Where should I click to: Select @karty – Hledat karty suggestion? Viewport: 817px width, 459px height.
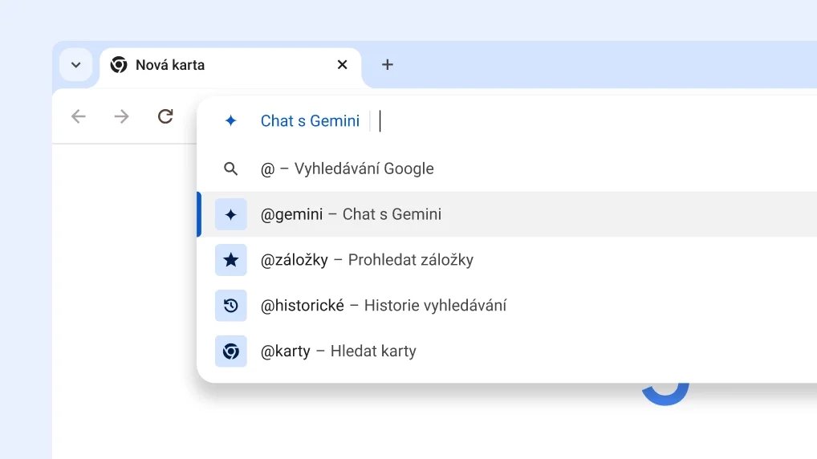click(x=339, y=351)
